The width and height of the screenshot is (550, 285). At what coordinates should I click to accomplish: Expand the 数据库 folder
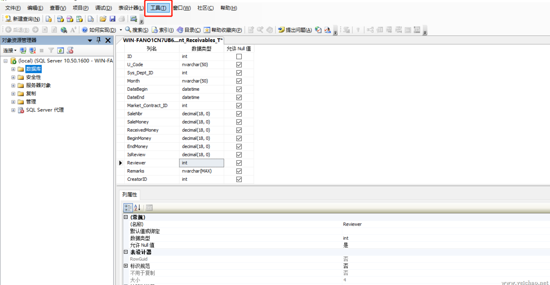(13, 69)
